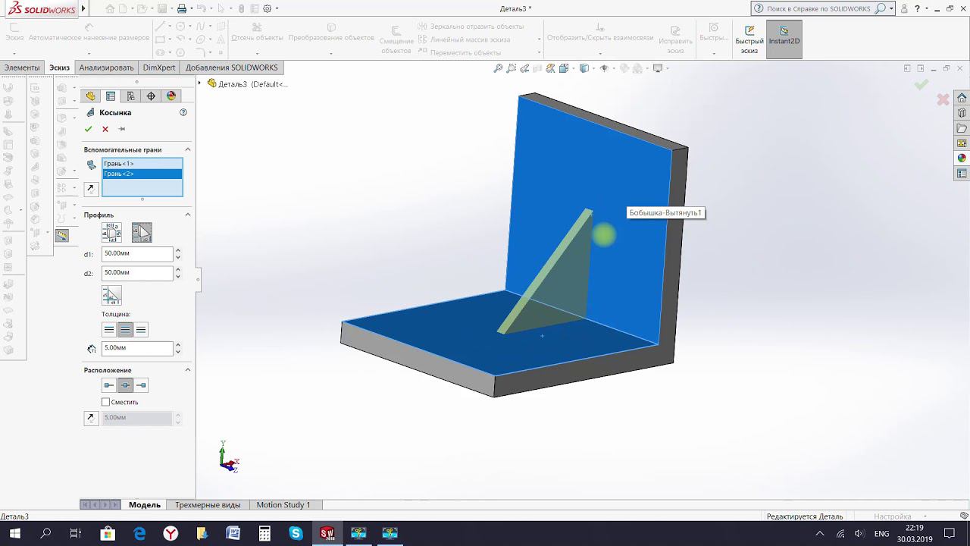Viewport: 970px width, 546px height.
Task: Set thickness to outer side option
Action: pyautogui.click(x=141, y=330)
